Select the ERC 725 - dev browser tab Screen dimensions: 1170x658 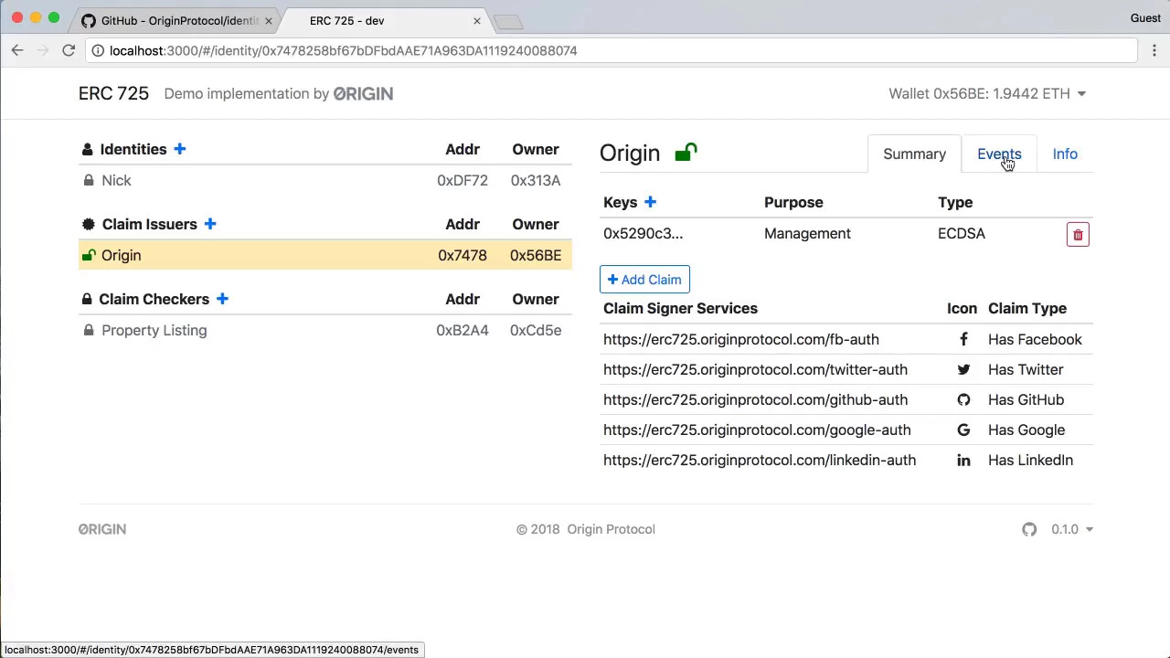(x=384, y=20)
